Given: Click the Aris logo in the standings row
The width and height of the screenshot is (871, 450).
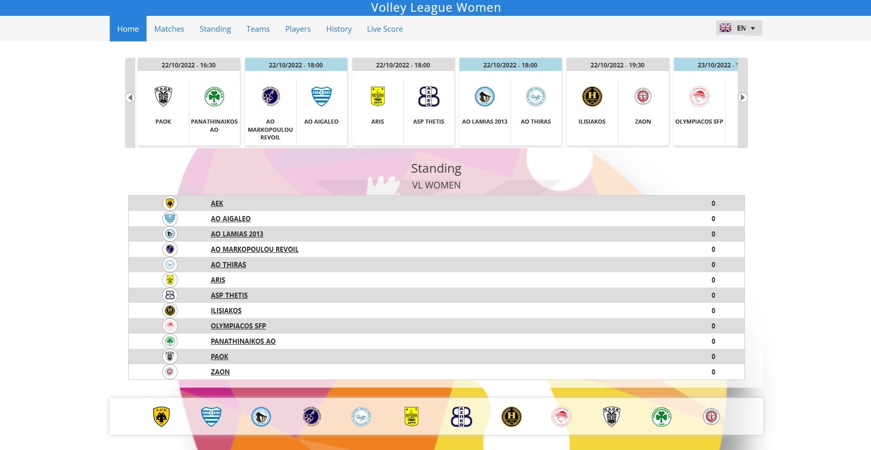Looking at the screenshot, I should pyautogui.click(x=170, y=280).
